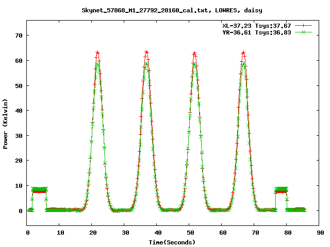Click the 0 tick label on Power axis
This screenshot has width=330, height=247.
click(21, 211)
